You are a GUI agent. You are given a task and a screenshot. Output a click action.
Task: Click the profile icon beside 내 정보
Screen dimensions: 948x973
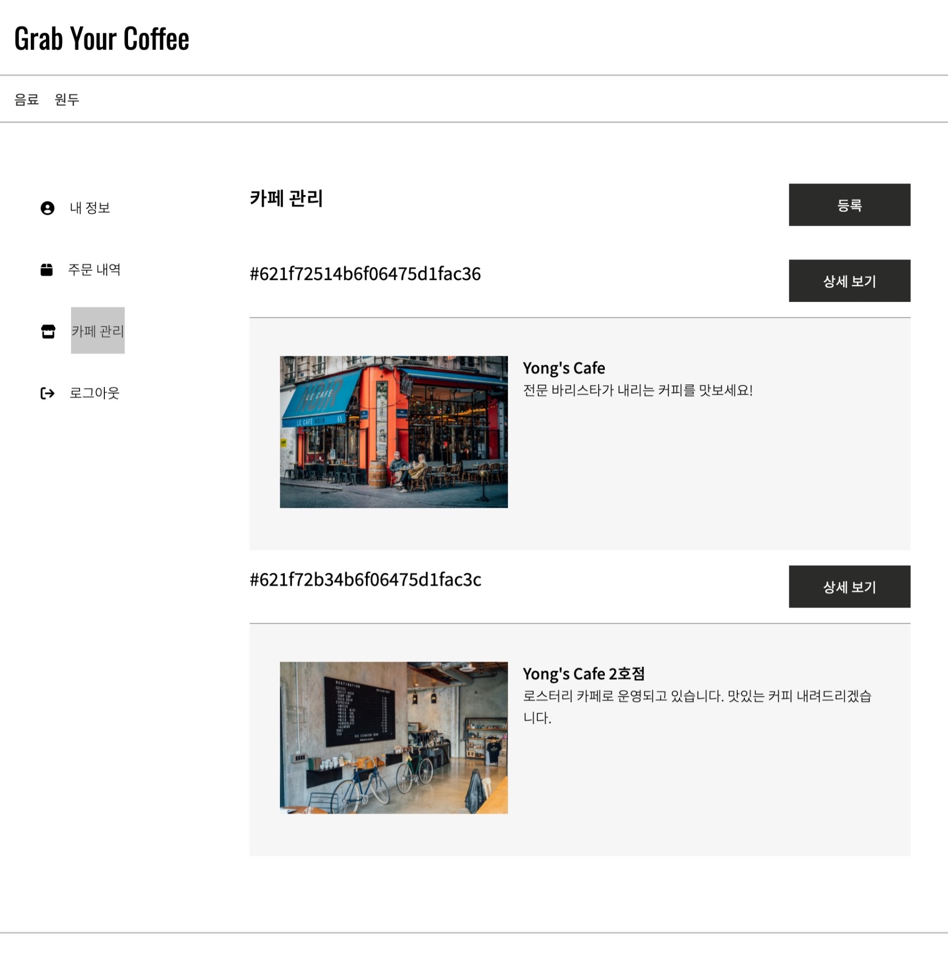(x=47, y=208)
